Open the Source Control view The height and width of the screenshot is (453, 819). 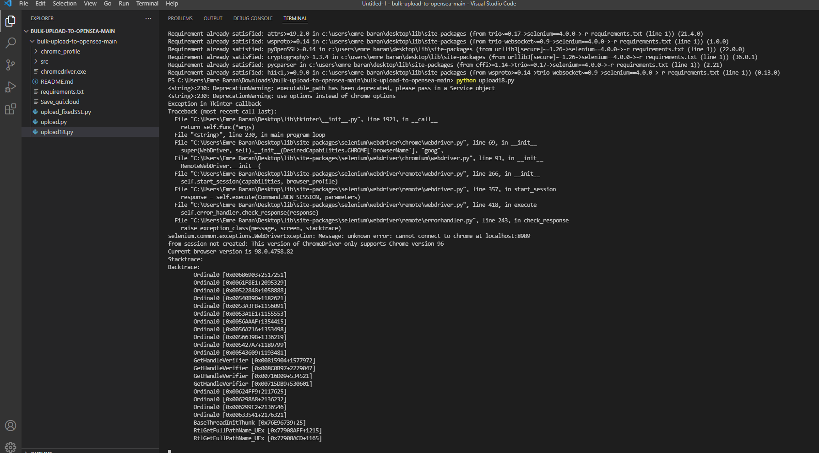pyautogui.click(x=10, y=65)
